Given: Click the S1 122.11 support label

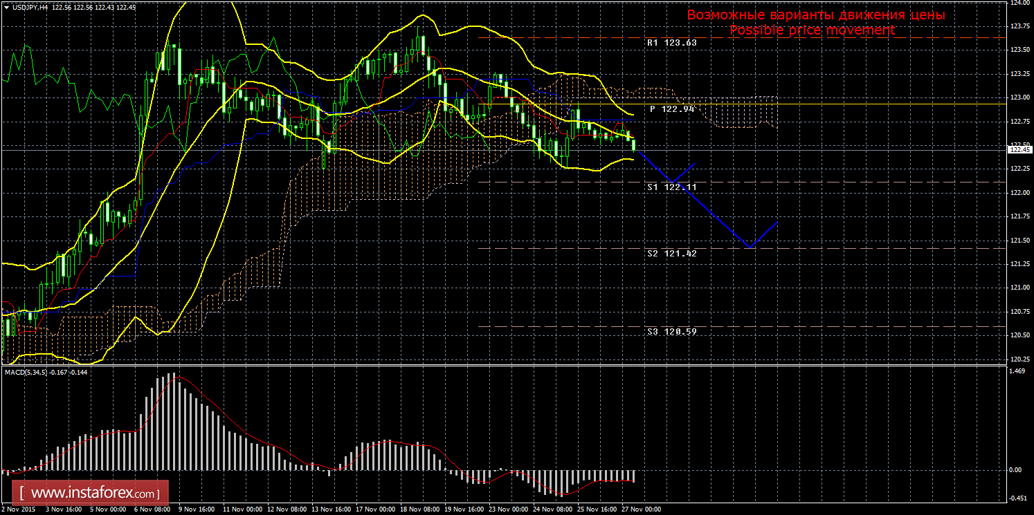Looking at the screenshot, I should point(671,187).
